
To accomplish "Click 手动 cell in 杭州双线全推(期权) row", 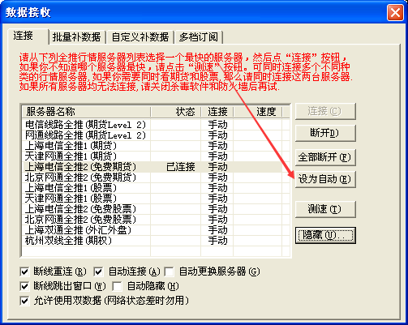I will coord(217,241).
